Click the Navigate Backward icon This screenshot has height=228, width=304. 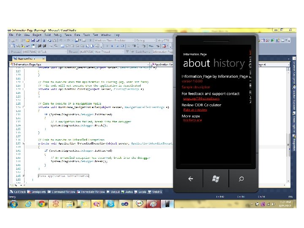tap(77, 41)
